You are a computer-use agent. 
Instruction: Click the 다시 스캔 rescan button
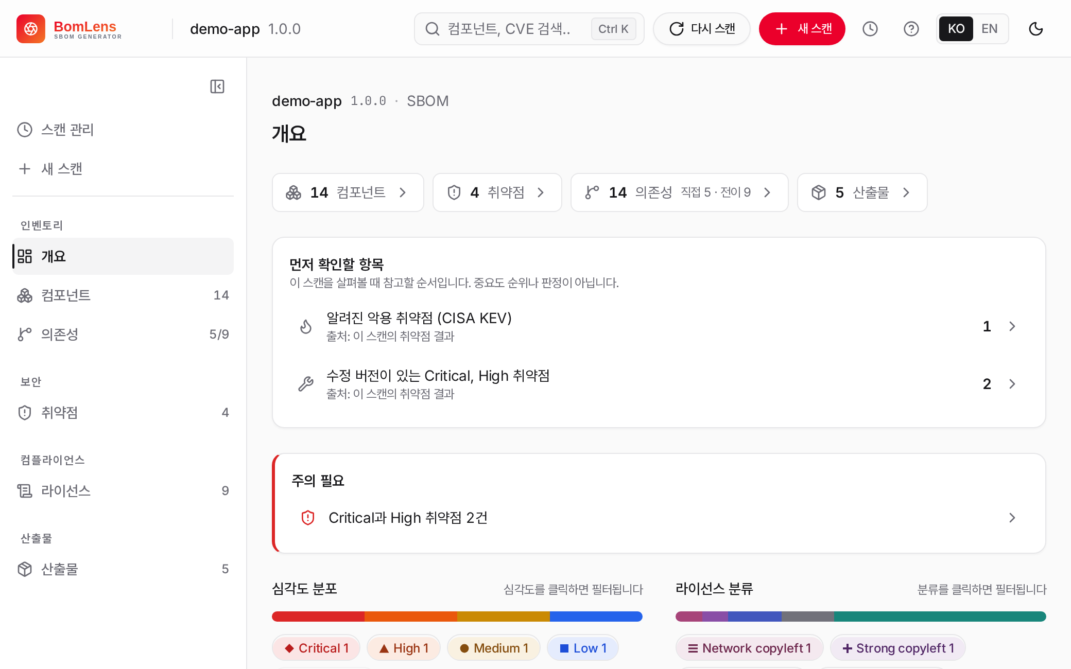pos(702,29)
